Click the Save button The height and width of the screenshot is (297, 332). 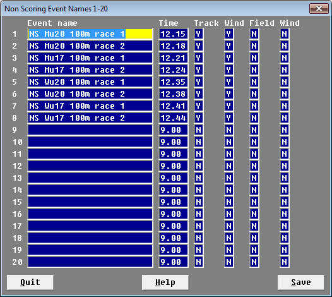coord(301,282)
